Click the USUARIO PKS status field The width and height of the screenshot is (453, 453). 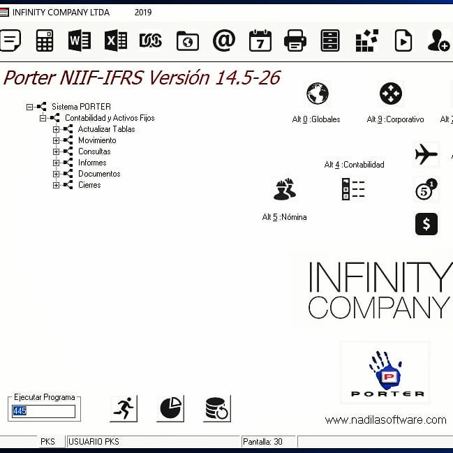coord(153,441)
